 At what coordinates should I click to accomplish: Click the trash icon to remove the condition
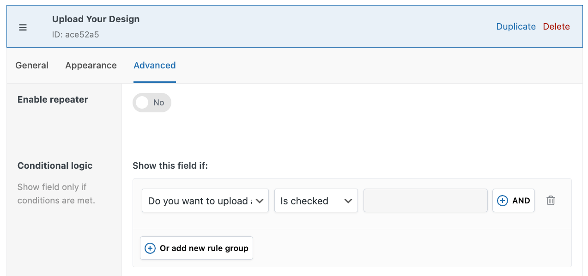[x=551, y=200]
